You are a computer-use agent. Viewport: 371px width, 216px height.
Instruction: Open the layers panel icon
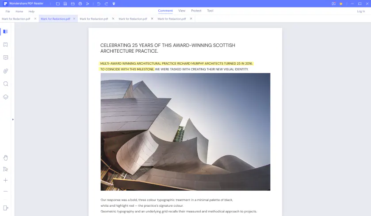click(x=5, y=97)
